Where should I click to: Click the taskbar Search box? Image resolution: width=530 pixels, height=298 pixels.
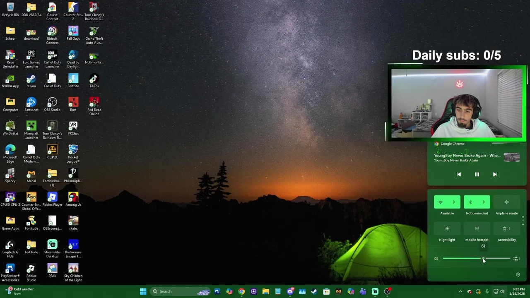click(x=181, y=291)
